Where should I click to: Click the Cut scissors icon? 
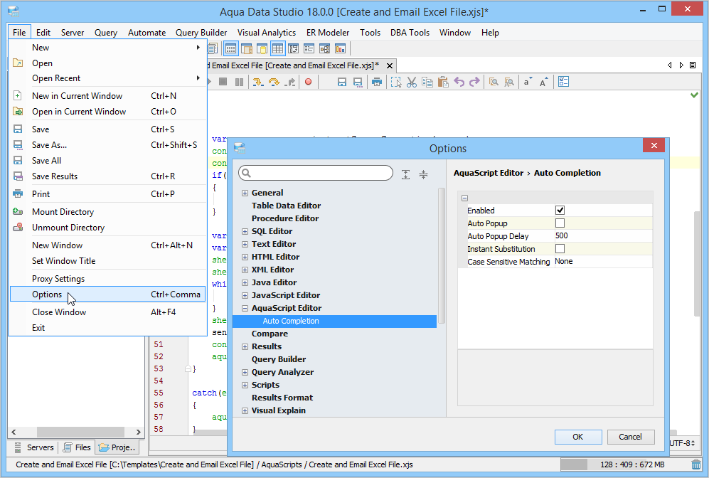coord(412,82)
